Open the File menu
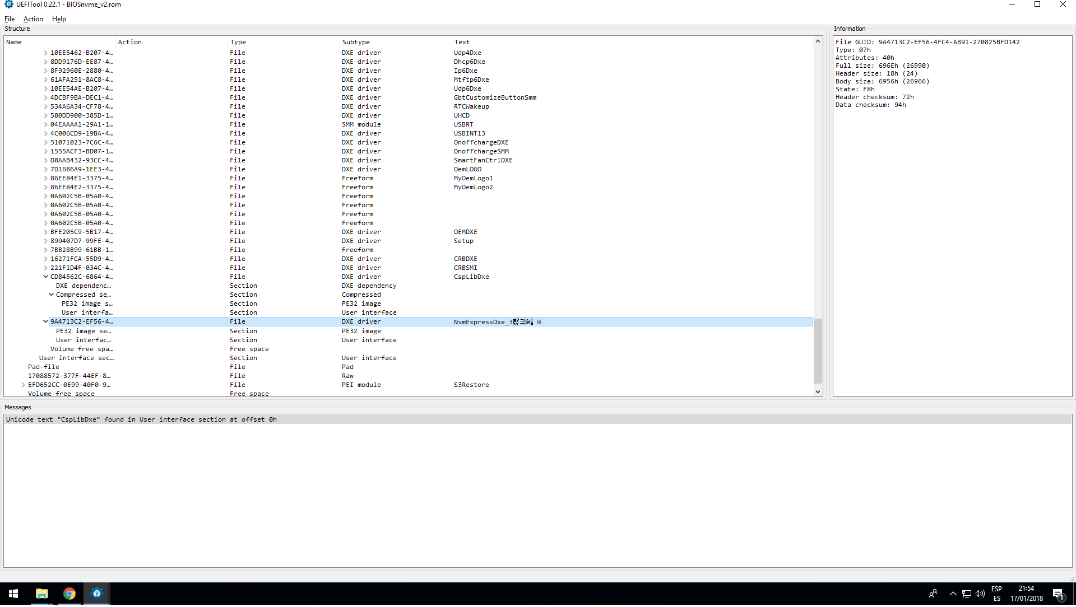This screenshot has height=607, width=1076. (10, 19)
